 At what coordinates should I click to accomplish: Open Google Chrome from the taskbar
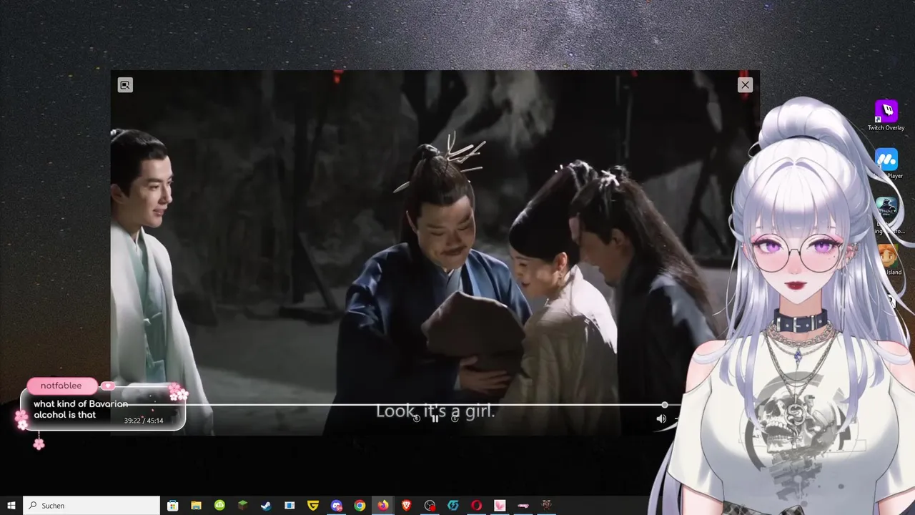tap(360, 506)
